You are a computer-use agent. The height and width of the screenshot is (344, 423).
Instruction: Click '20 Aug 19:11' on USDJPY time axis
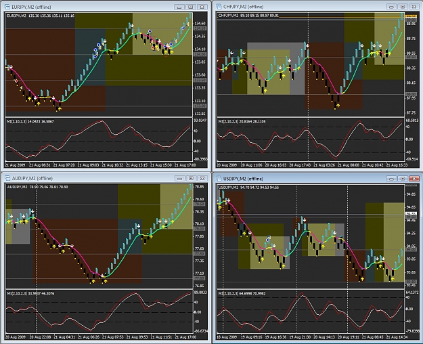point(349,337)
